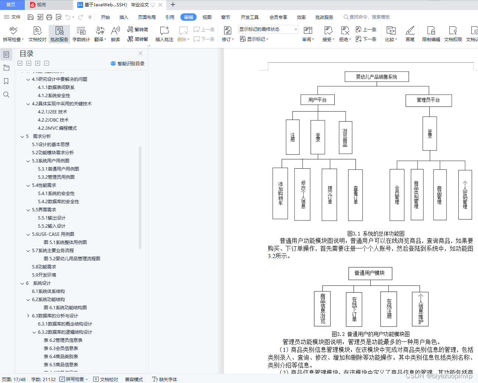Open the 文件 menu
Screen dimensions: 478x383
12,17
